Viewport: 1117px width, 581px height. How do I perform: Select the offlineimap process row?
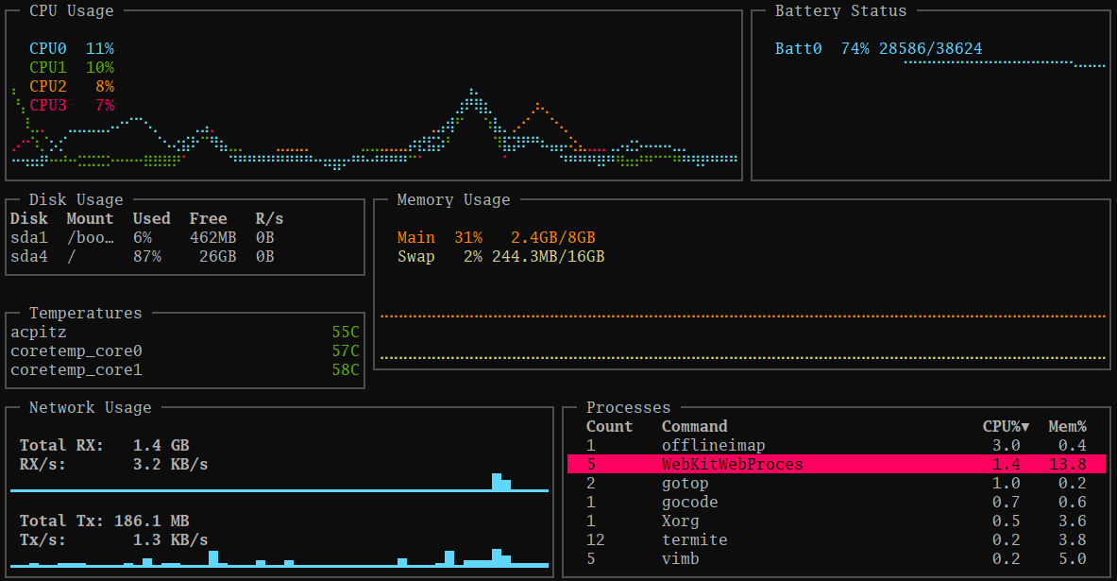(x=837, y=446)
